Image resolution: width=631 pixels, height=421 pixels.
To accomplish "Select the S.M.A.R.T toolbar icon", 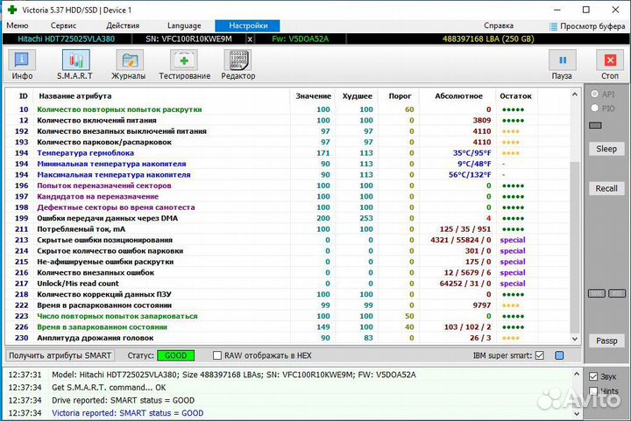I will [x=76, y=60].
